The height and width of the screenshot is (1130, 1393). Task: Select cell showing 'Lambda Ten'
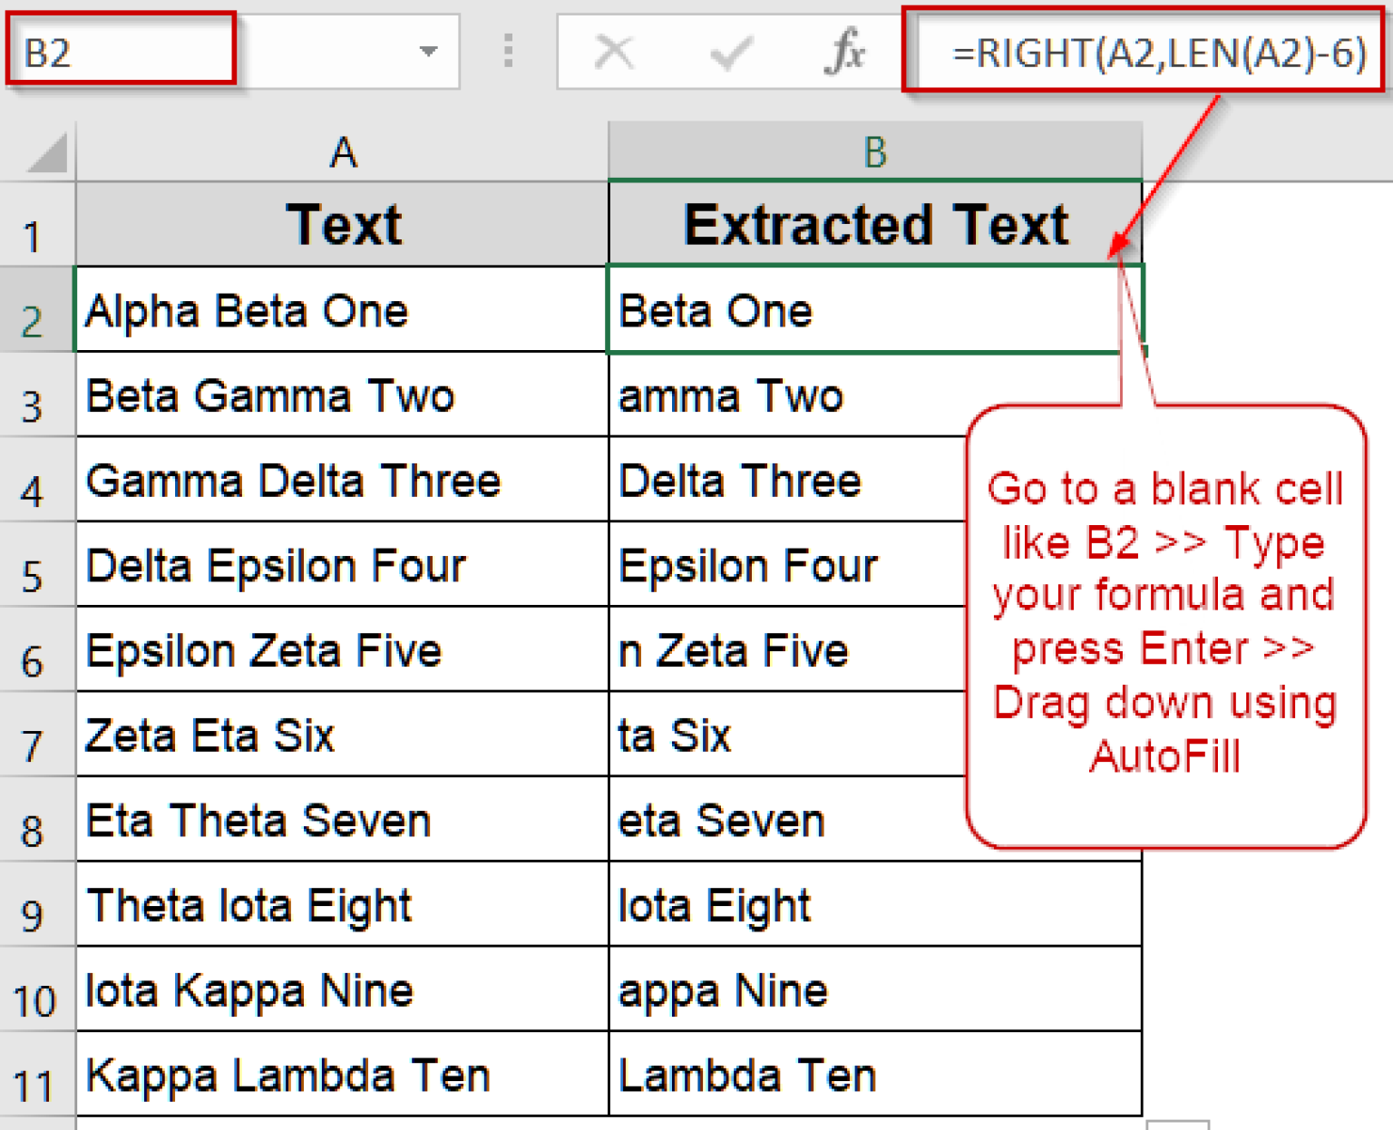tap(874, 1076)
